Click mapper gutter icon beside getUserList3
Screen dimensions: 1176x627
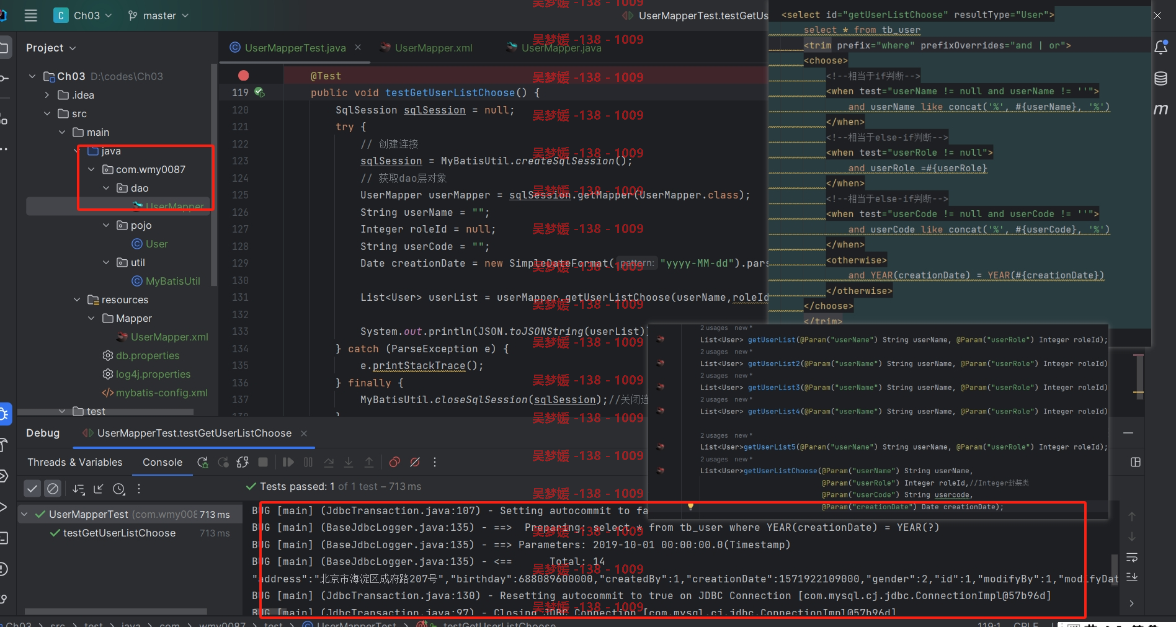pos(661,387)
